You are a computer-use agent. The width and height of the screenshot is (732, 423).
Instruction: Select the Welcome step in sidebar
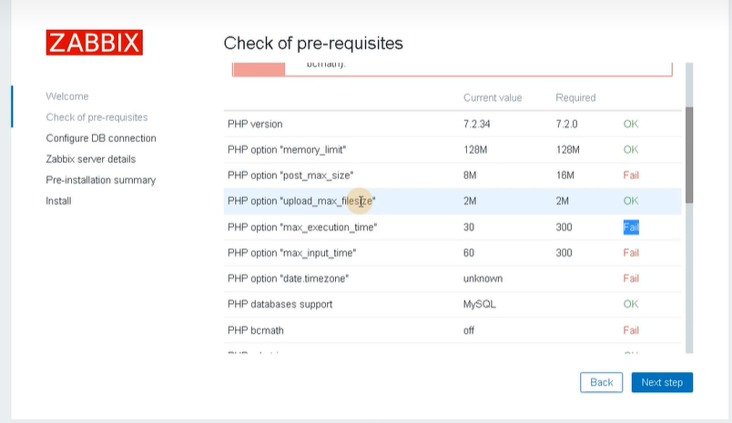(67, 96)
